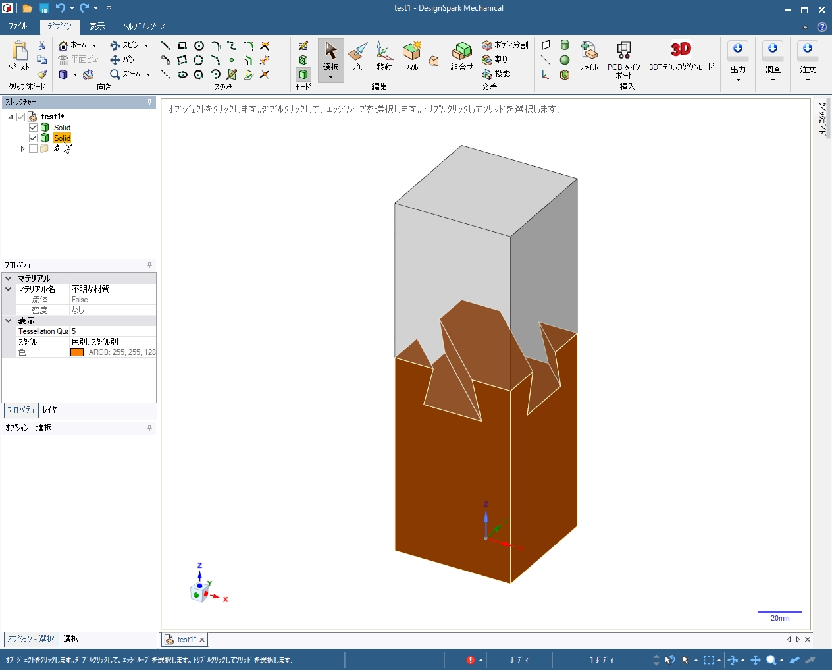832x670 pixels.
Task: Collapse the マテリアル properties section
Action: click(x=9, y=279)
